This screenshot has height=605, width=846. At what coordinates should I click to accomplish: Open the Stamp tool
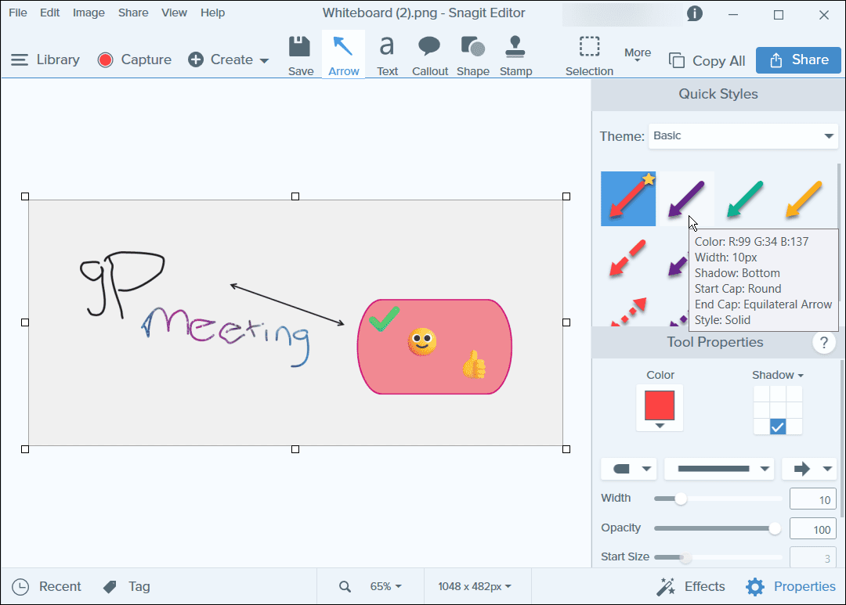coord(515,53)
